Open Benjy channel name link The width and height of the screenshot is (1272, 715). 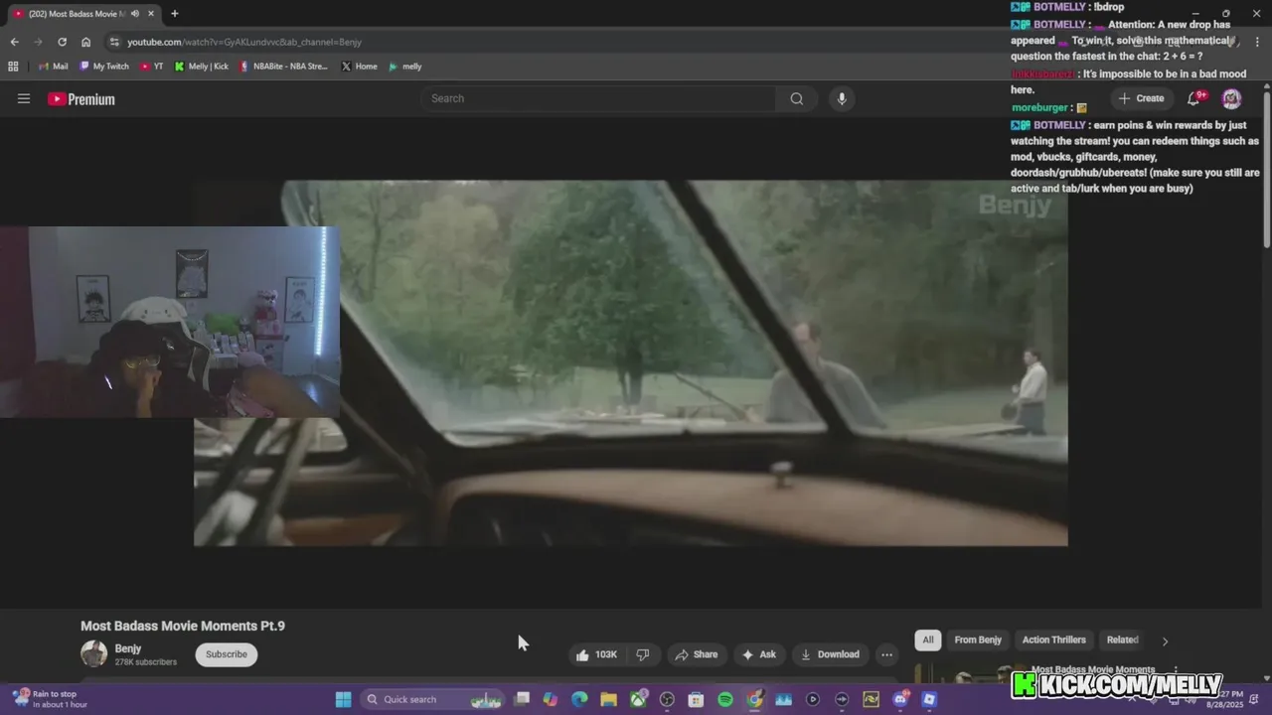point(128,648)
